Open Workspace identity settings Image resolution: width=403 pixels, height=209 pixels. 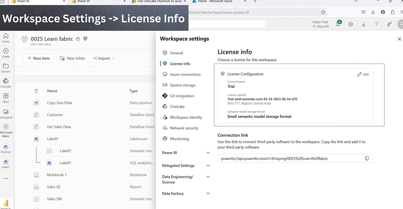point(182,118)
